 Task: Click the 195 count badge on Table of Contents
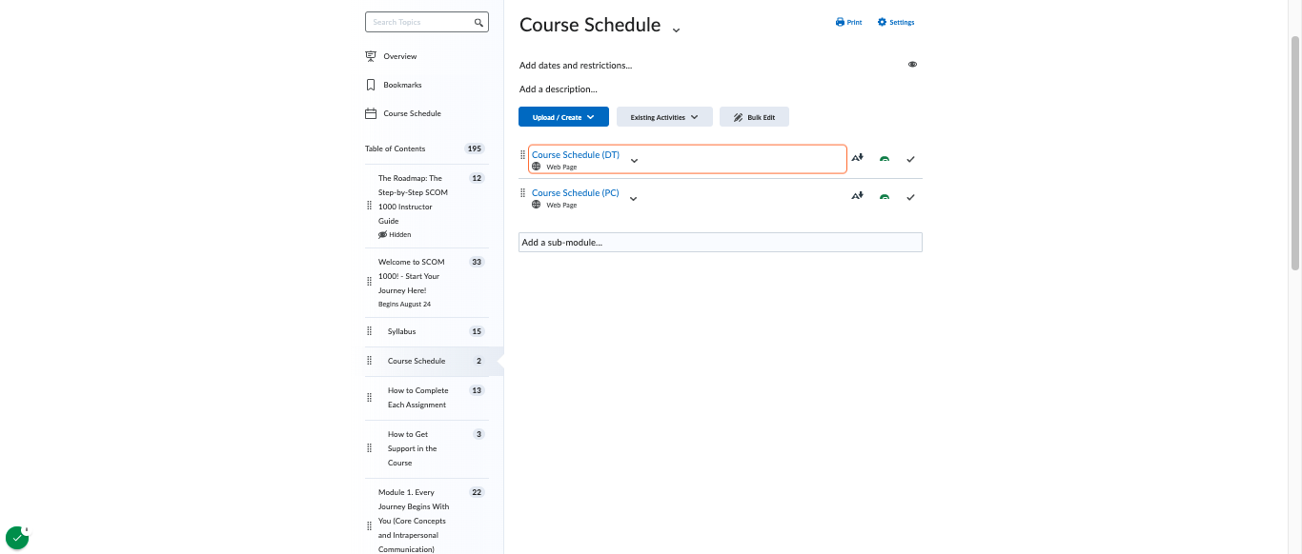[475, 148]
